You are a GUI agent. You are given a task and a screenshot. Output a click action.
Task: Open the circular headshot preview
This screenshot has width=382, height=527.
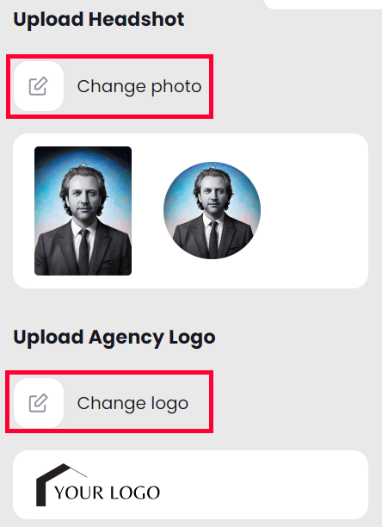pyautogui.click(x=212, y=210)
